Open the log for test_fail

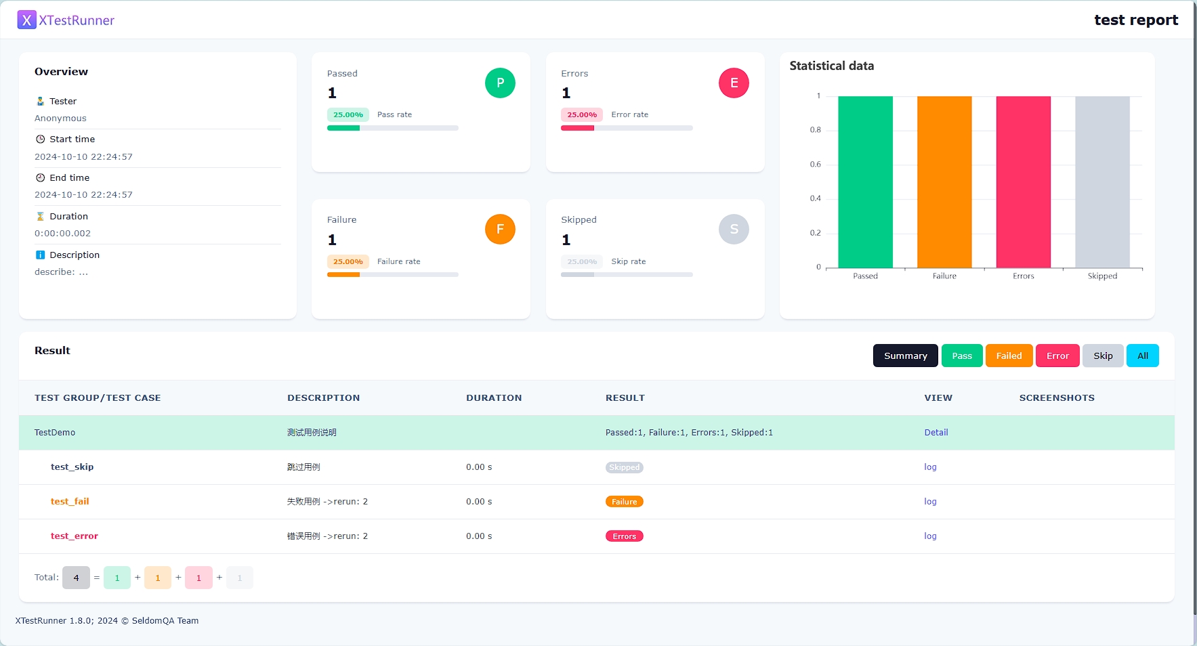tap(930, 502)
